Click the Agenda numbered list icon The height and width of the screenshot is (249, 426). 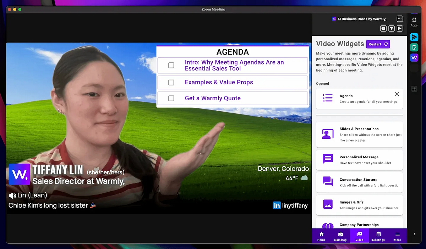[x=327, y=98]
